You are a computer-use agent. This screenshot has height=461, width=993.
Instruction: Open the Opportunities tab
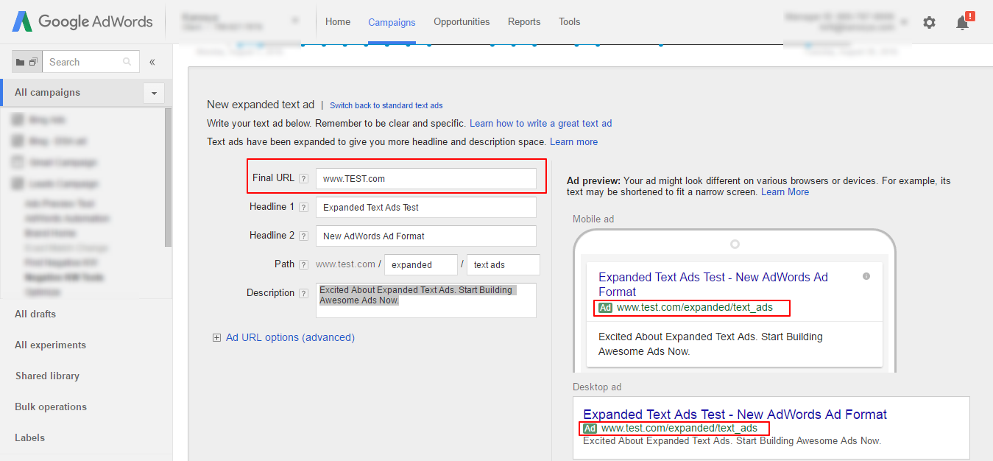pyautogui.click(x=462, y=21)
